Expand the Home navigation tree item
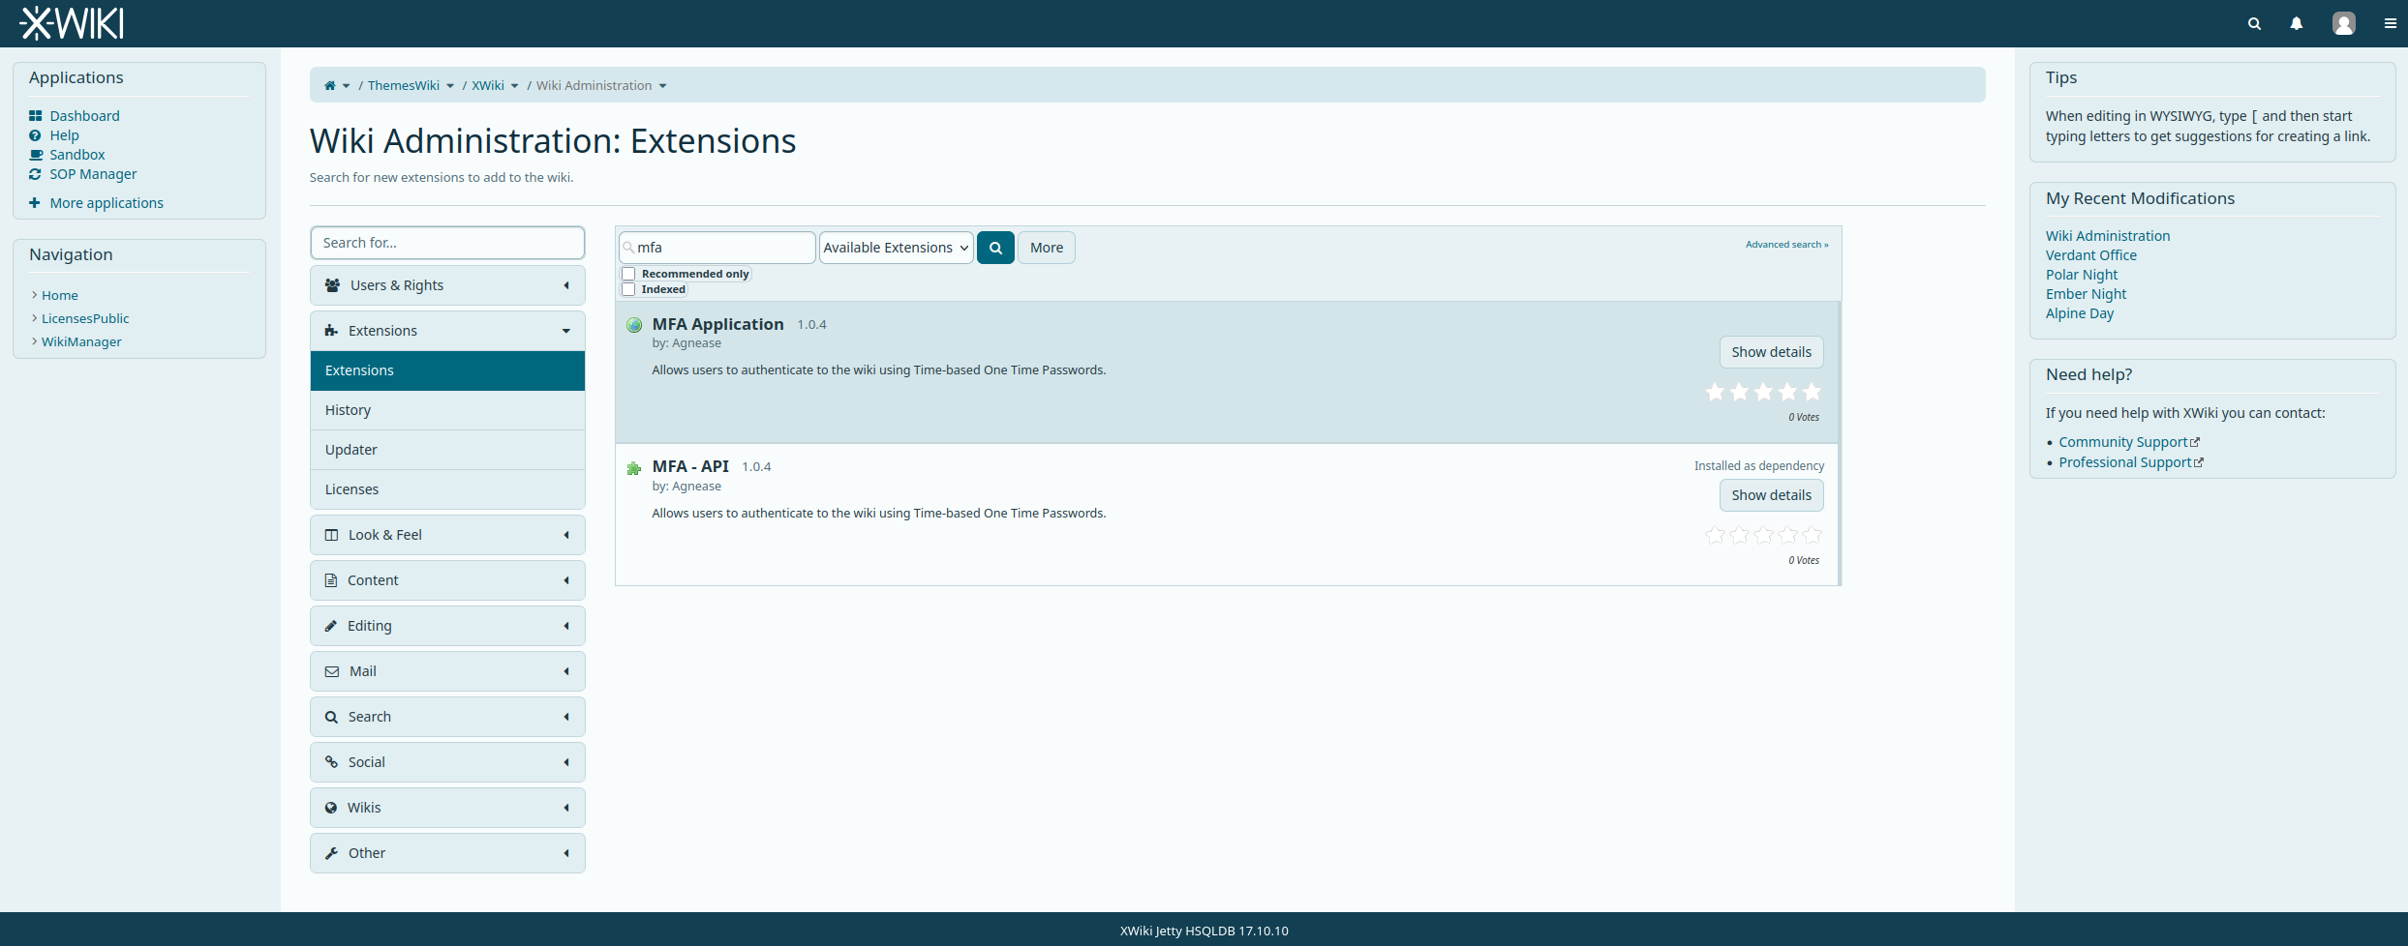 click(x=35, y=295)
